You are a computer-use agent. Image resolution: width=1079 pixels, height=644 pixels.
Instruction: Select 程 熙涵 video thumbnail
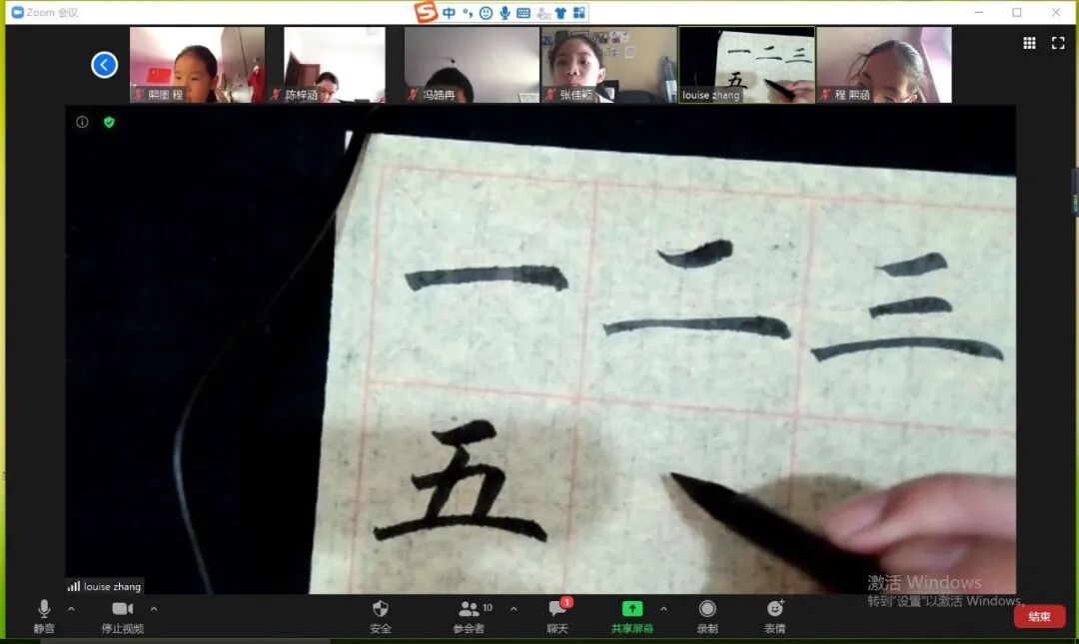[x=884, y=65]
